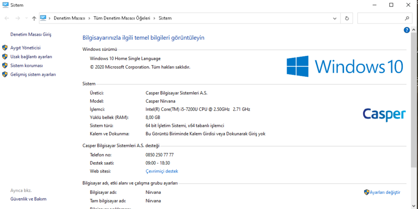Click the '© 2020 Microsoft Corporation' copyright line
418x209 pixels.
[140, 67]
